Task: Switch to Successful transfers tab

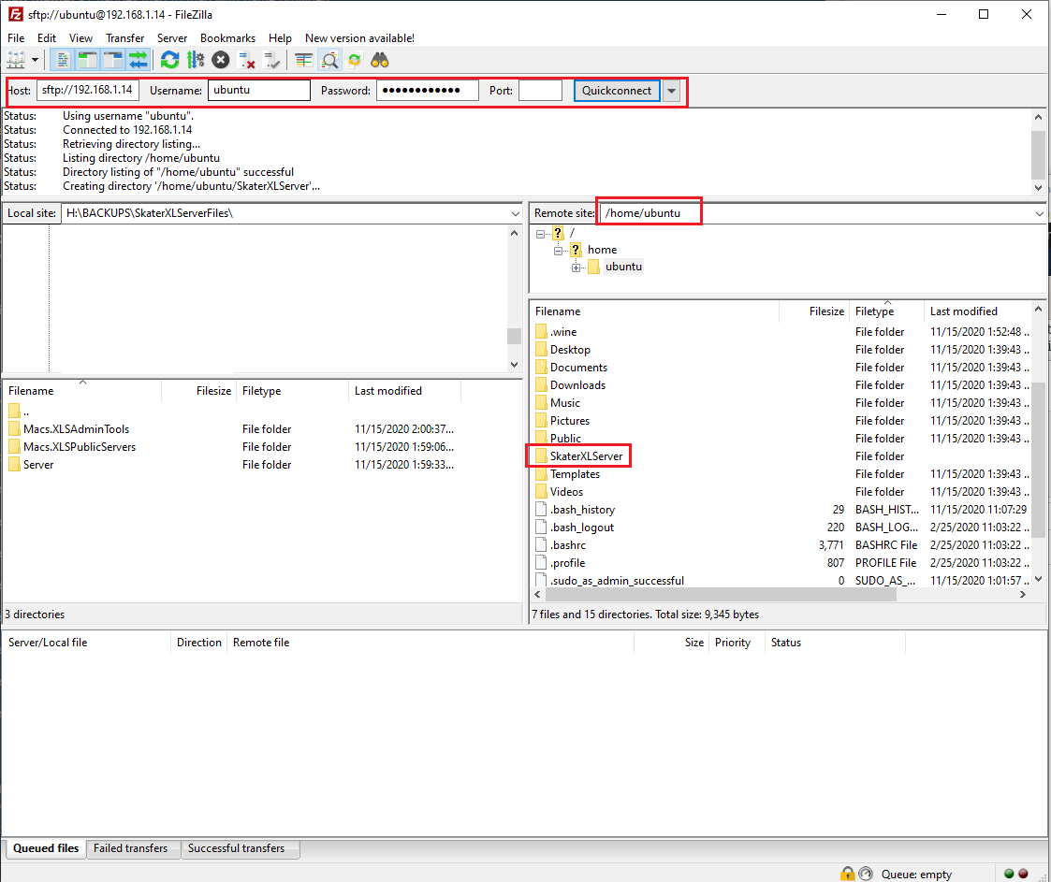Action: [236, 848]
